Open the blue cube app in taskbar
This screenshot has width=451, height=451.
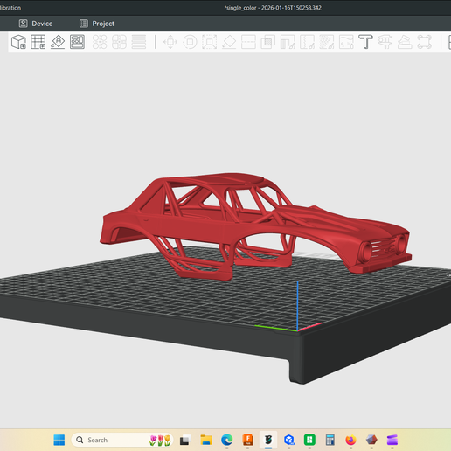pyautogui.click(x=289, y=440)
